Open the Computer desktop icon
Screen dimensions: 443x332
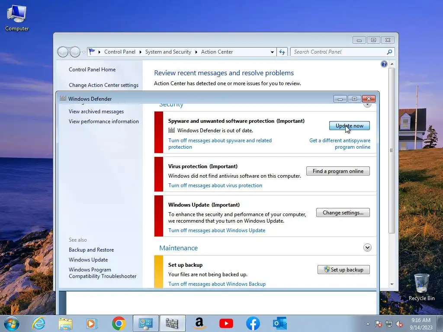click(x=17, y=18)
